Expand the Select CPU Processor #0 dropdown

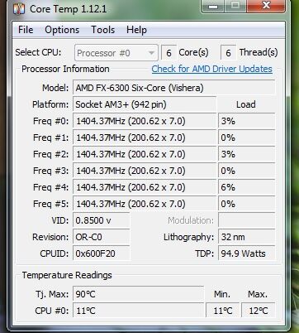pyautogui.click(x=116, y=53)
